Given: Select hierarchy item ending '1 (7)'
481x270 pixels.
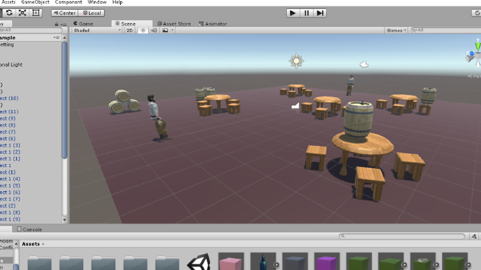Looking at the screenshot, I should click(x=10, y=199).
